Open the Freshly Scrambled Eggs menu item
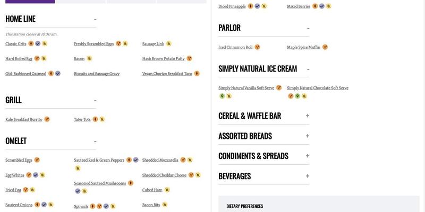Viewport: 425px width, 212px height. point(93,44)
